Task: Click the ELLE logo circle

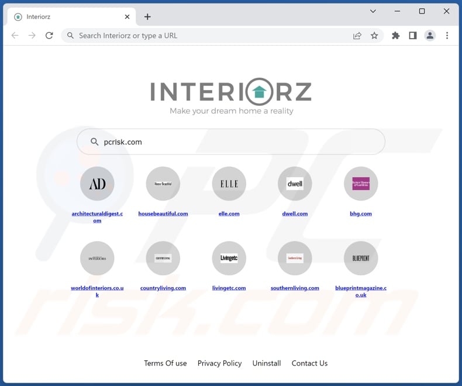Action: 229,184
